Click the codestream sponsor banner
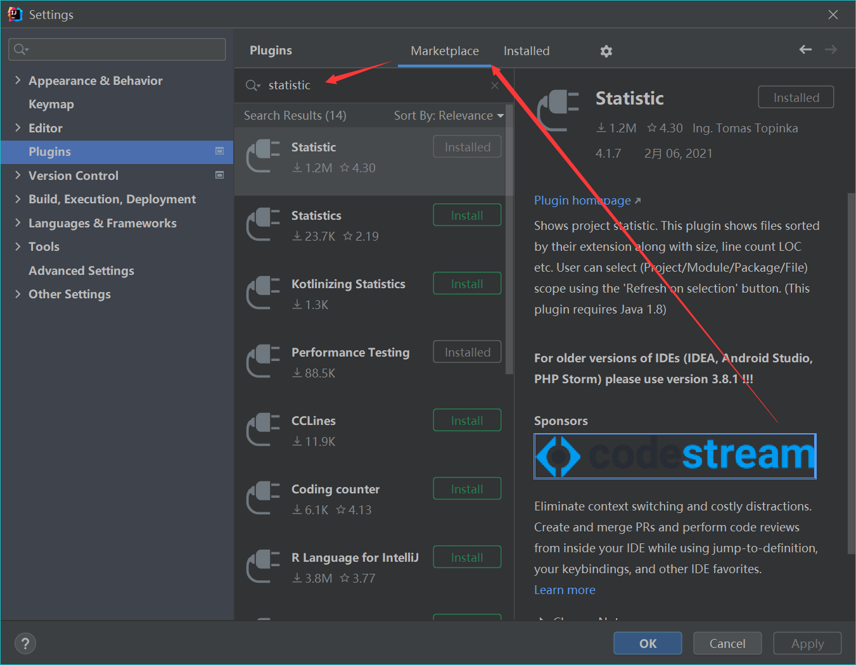The width and height of the screenshot is (856, 665). click(675, 456)
